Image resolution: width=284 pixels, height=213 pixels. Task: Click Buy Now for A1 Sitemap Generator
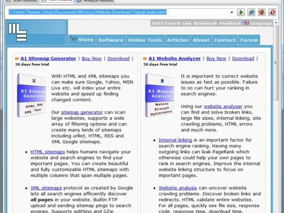pyautogui.click(x=92, y=59)
